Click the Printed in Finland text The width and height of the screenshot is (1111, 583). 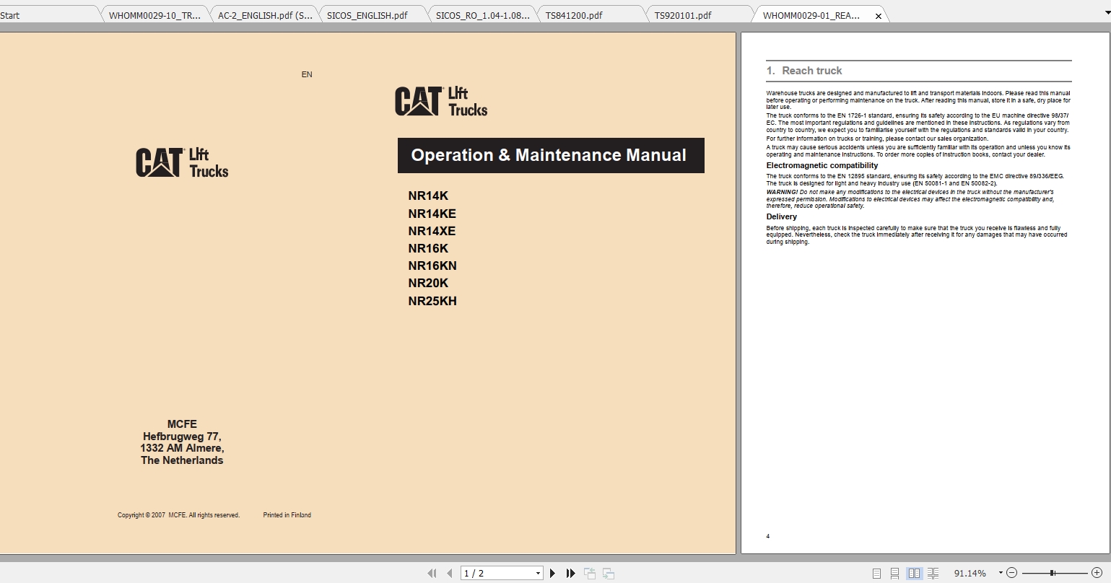tap(287, 515)
